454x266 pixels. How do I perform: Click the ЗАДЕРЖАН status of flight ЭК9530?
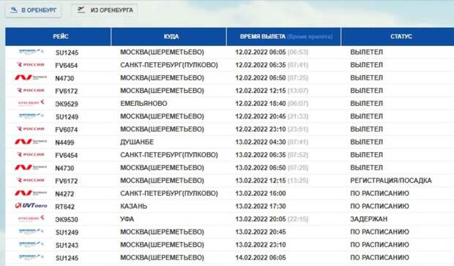pyautogui.click(x=368, y=219)
